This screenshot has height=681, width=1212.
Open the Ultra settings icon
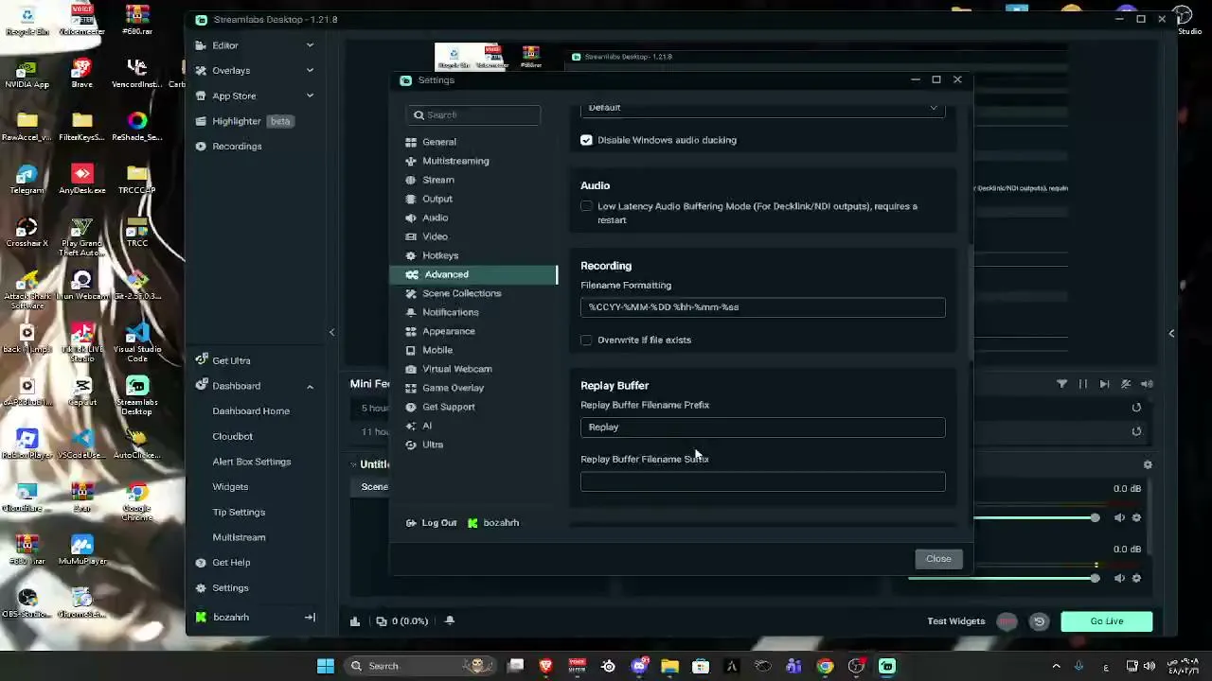tap(411, 445)
